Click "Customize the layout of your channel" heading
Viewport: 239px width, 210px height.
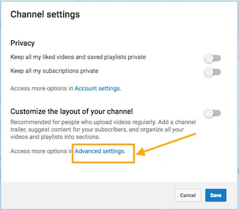click(71, 112)
